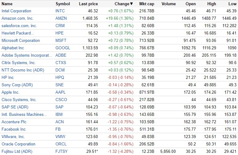The height and width of the screenshot is (155, 238).
Task: Click the ADBE ticker symbol link
Action: click(61, 55)
